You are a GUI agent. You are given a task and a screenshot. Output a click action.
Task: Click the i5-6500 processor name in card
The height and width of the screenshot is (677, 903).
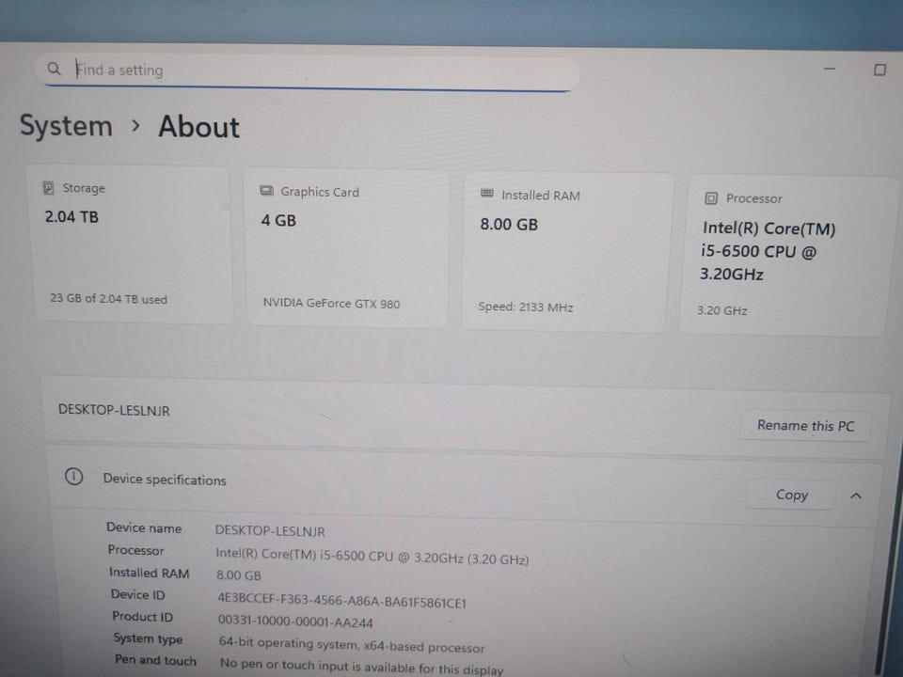pyautogui.click(x=768, y=251)
